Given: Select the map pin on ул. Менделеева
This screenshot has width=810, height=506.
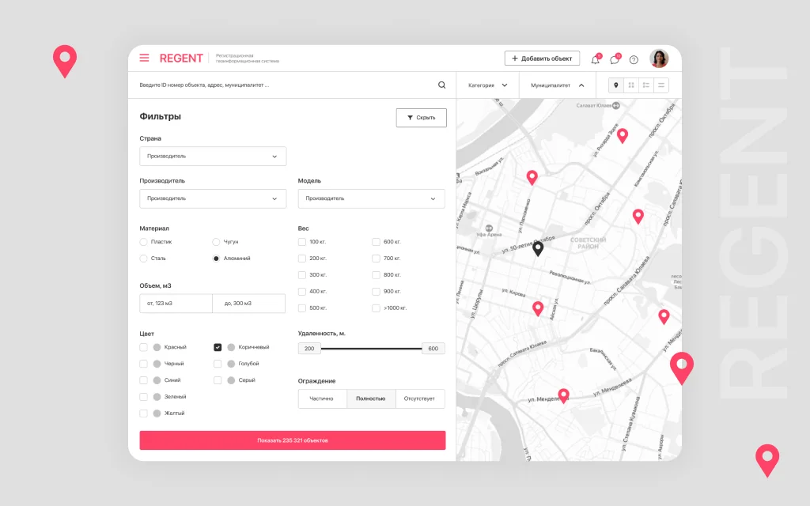Looking at the screenshot, I should click(x=563, y=396).
